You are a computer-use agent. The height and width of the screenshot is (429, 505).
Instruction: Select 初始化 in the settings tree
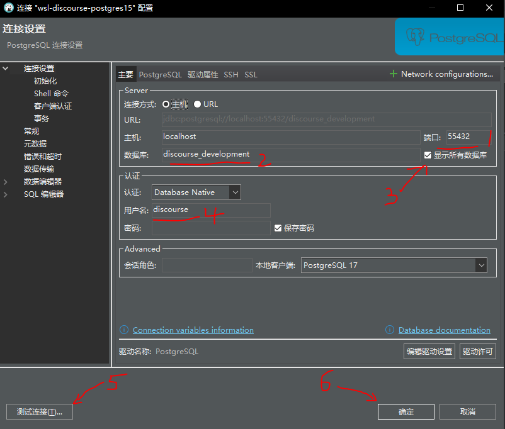point(45,81)
